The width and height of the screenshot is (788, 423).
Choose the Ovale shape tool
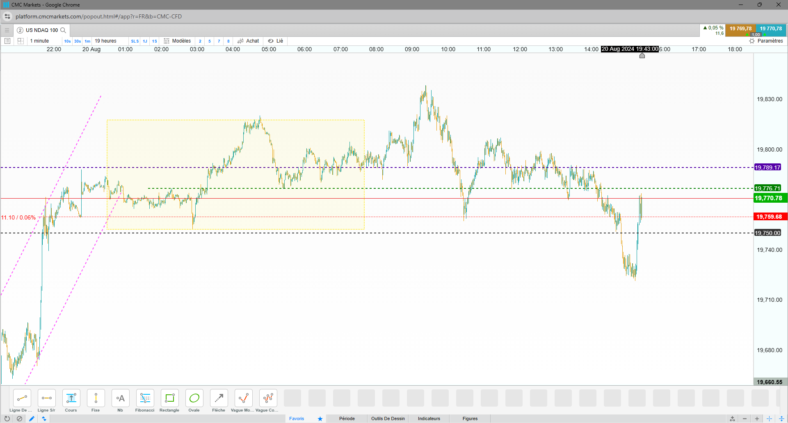(194, 400)
